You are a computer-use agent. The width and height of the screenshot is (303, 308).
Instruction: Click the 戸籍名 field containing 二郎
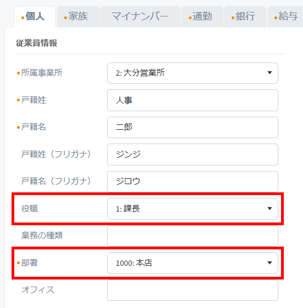tap(193, 128)
